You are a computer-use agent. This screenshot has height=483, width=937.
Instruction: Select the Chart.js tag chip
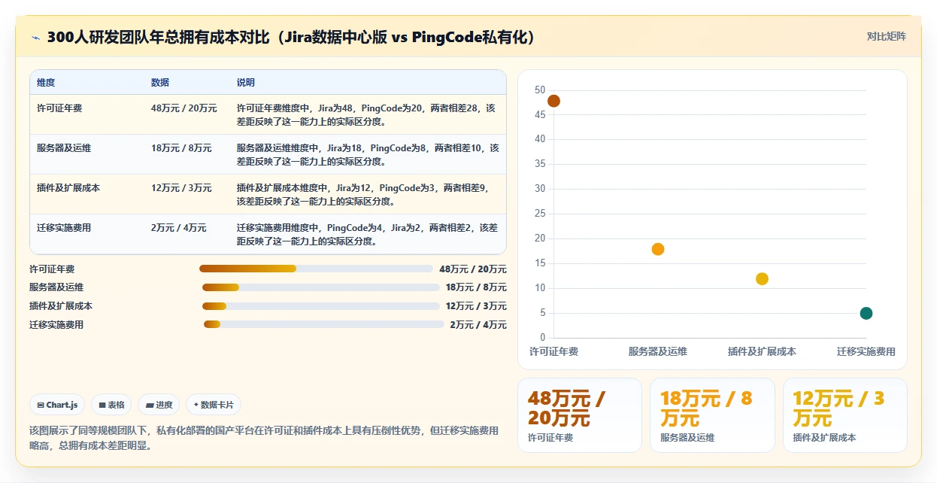pyautogui.click(x=58, y=405)
